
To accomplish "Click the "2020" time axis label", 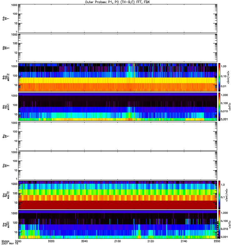I will [x=51, y=241].
